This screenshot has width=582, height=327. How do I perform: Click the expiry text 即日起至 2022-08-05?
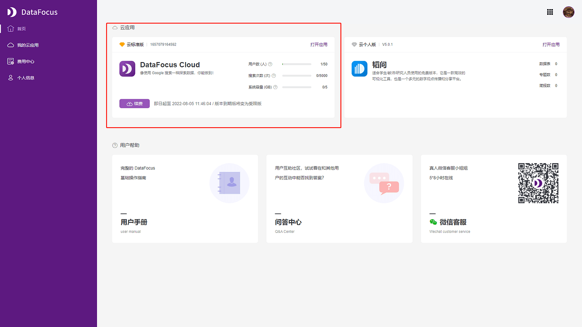click(208, 104)
